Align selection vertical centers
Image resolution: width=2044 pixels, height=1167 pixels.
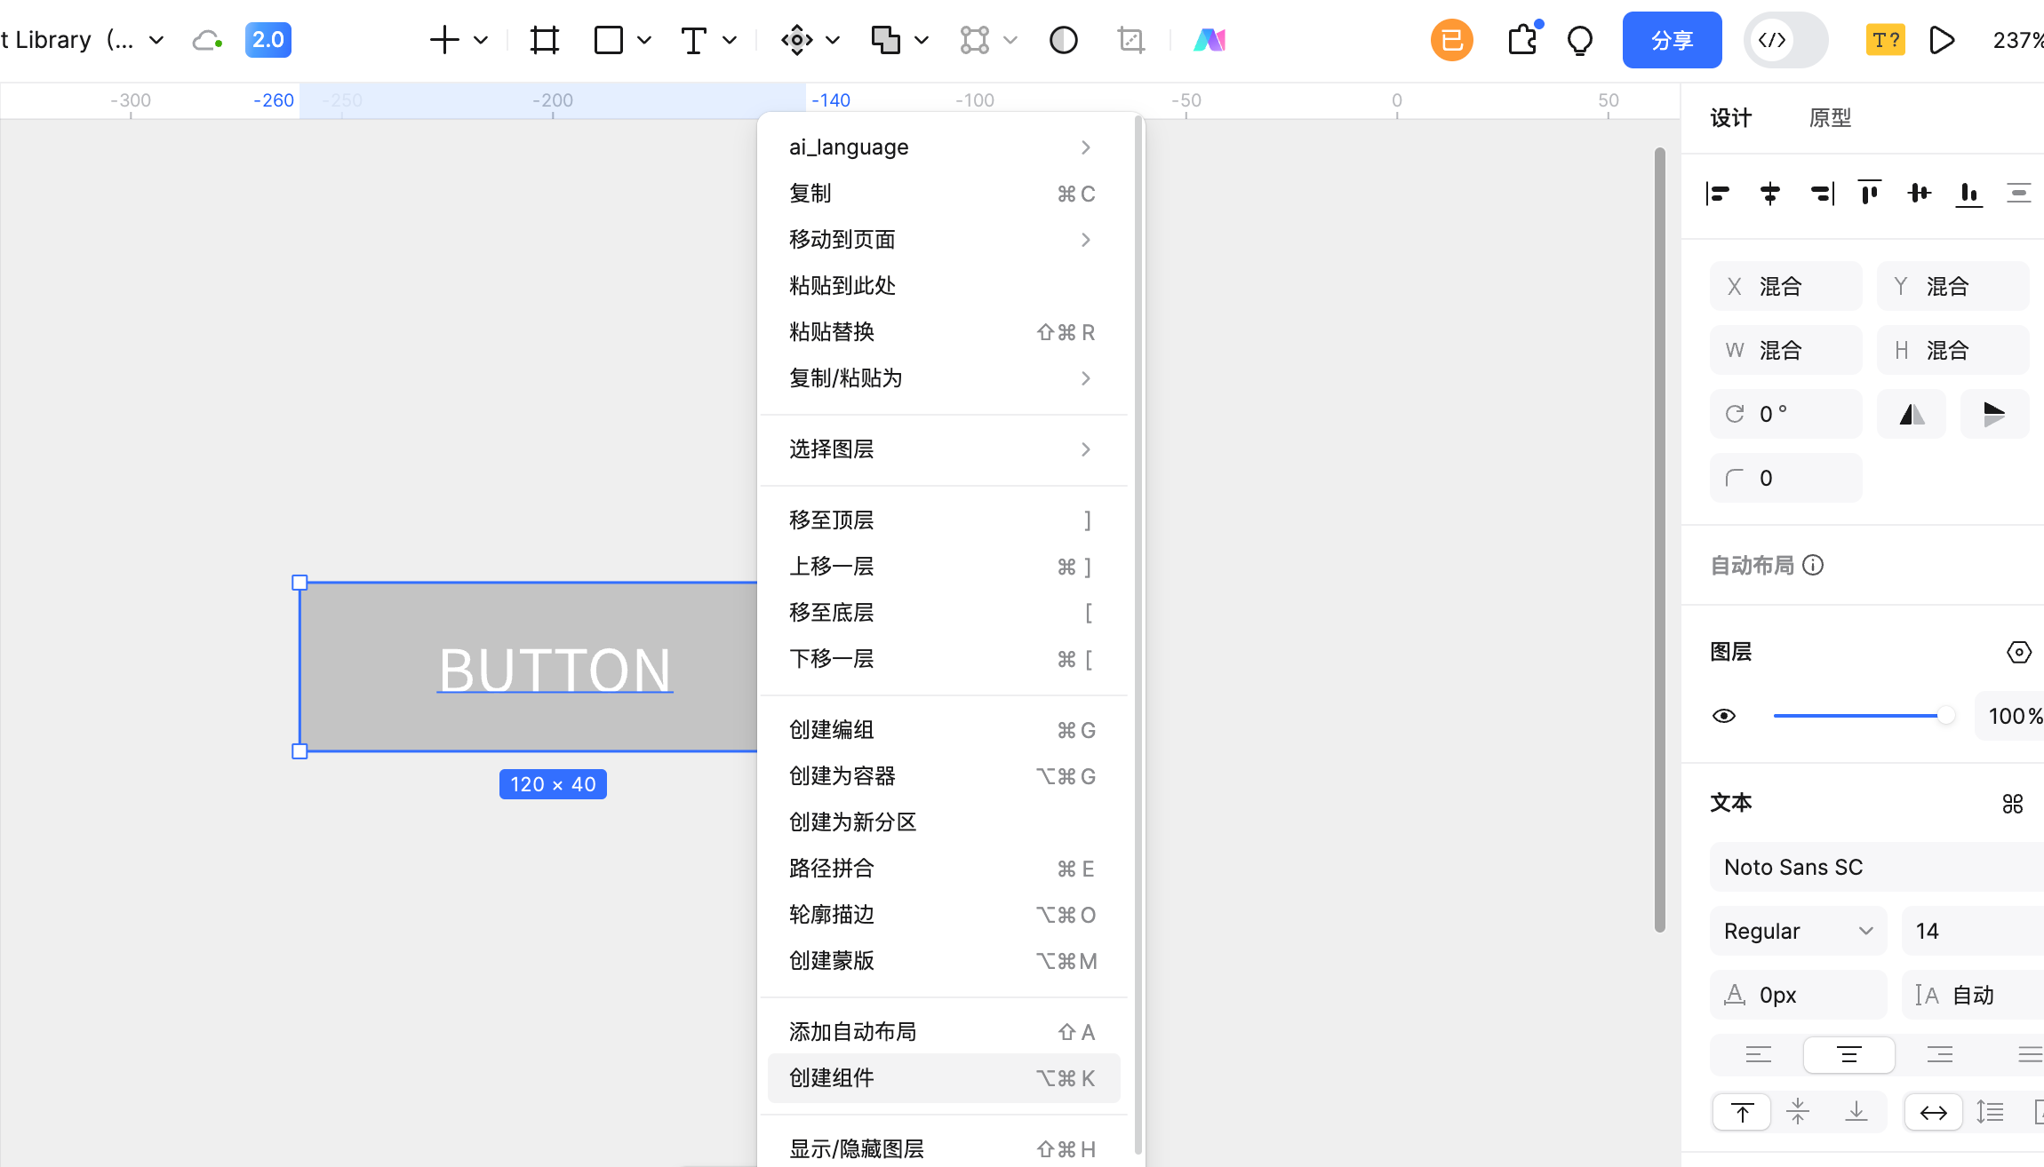(x=1920, y=193)
